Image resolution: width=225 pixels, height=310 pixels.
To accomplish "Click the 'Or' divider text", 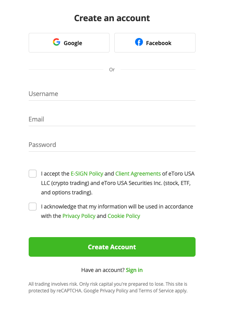I will click(x=112, y=70).
